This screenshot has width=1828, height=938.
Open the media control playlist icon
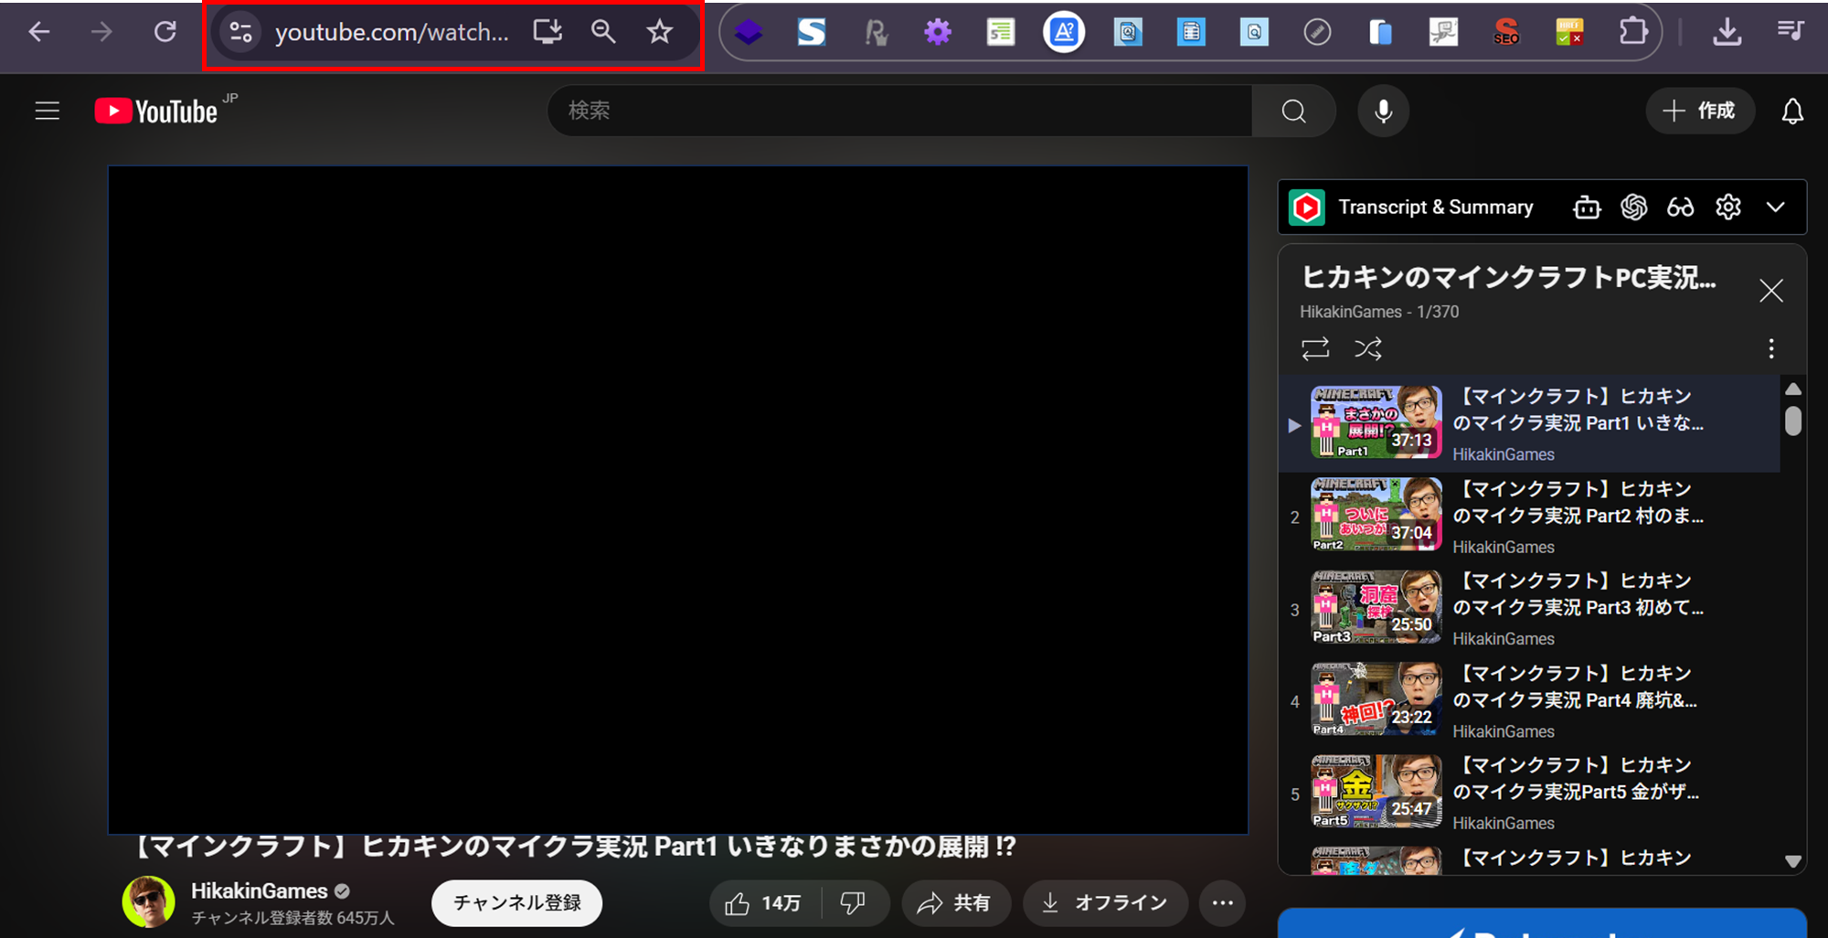click(1790, 32)
